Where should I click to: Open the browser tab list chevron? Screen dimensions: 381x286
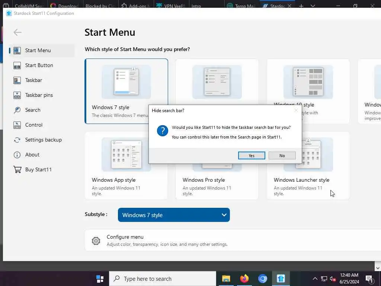point(313,6)
